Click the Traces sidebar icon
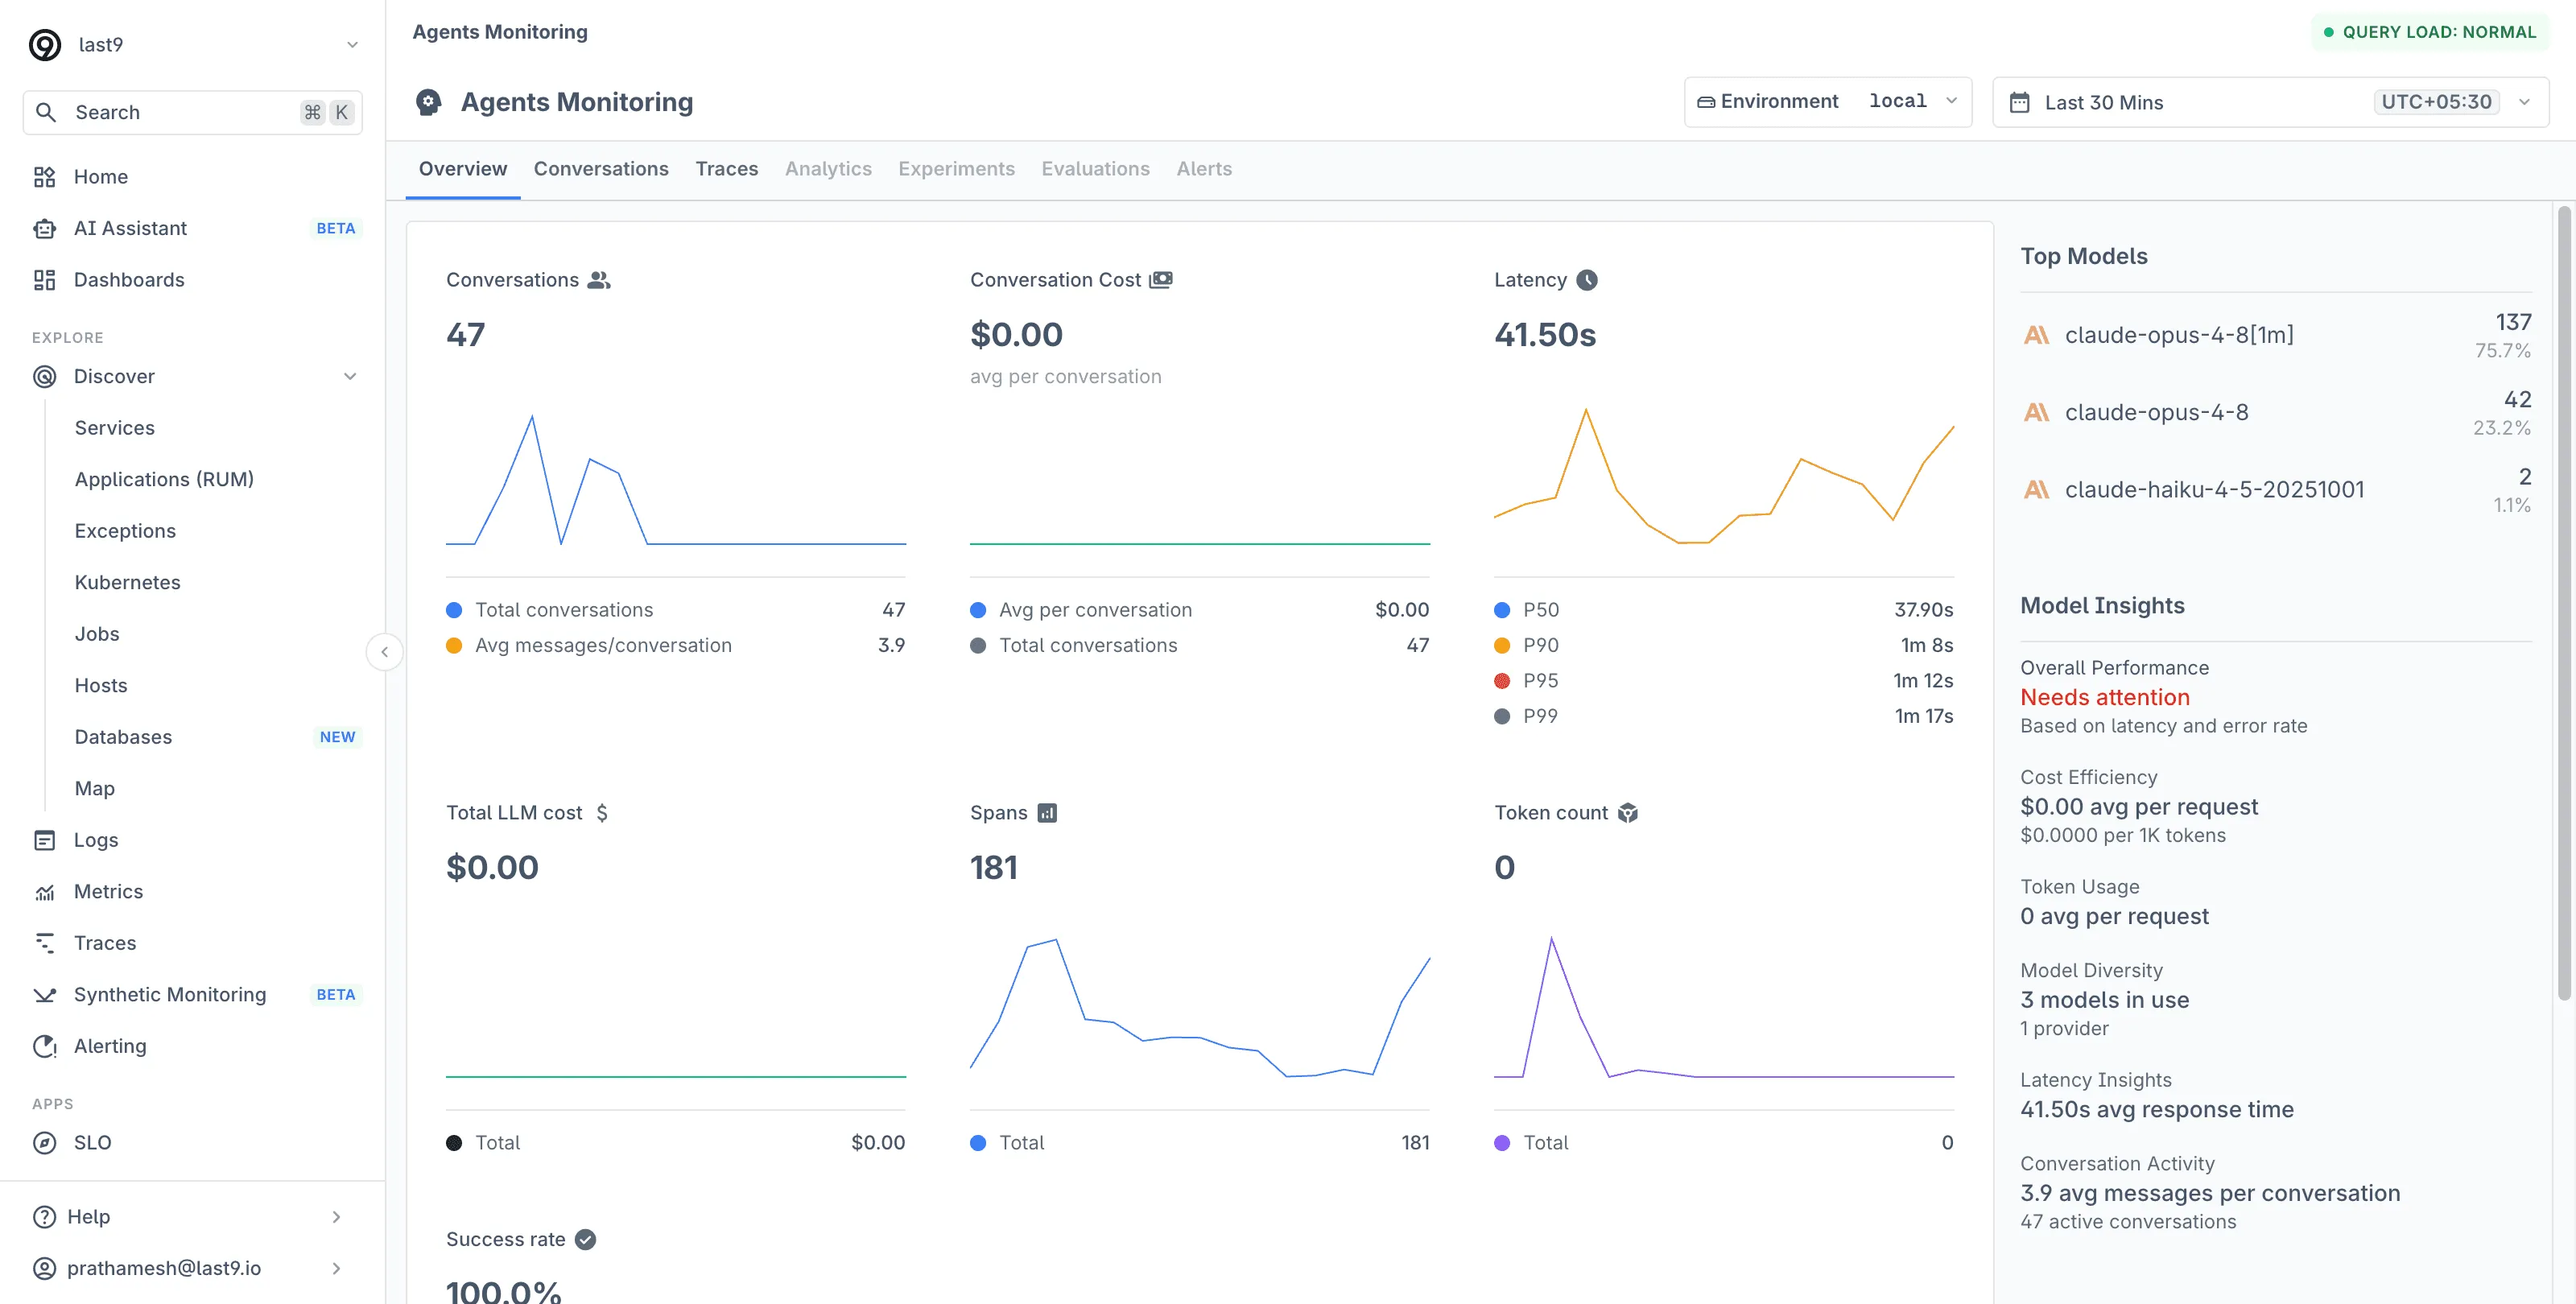Image resolution: width=2576 pixels, height=1304 pixels. (x=45, y=943)
